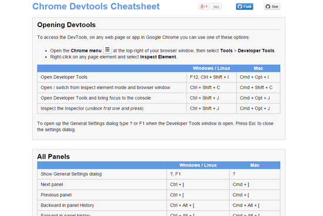Click the bold 'Developer Tools' text in instructions
This screenshot has width=323, height=216.
(x=256, y=51)
